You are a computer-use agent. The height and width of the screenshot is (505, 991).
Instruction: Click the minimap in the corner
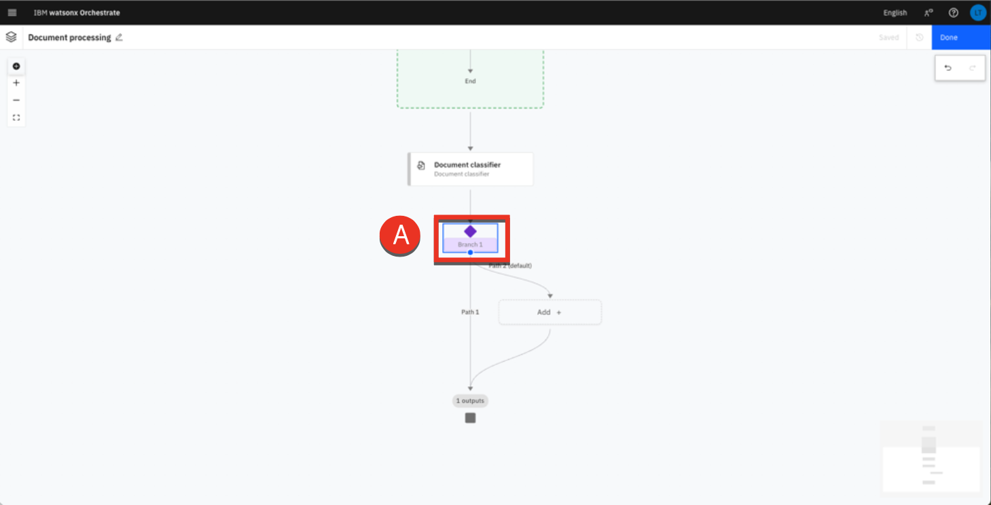(x=931, y=456)
